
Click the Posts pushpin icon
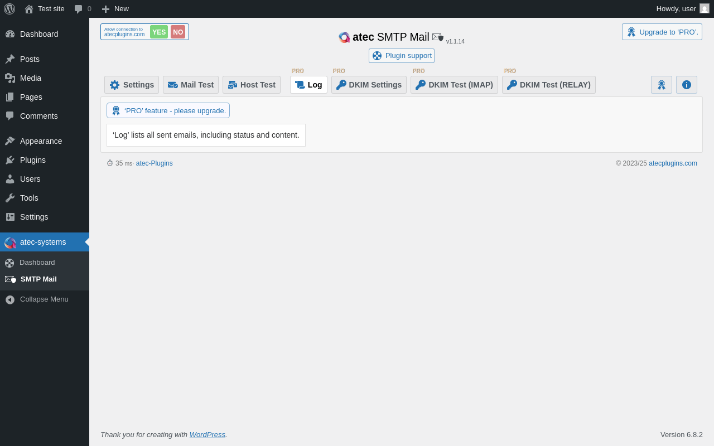click(x=10, y=59)
